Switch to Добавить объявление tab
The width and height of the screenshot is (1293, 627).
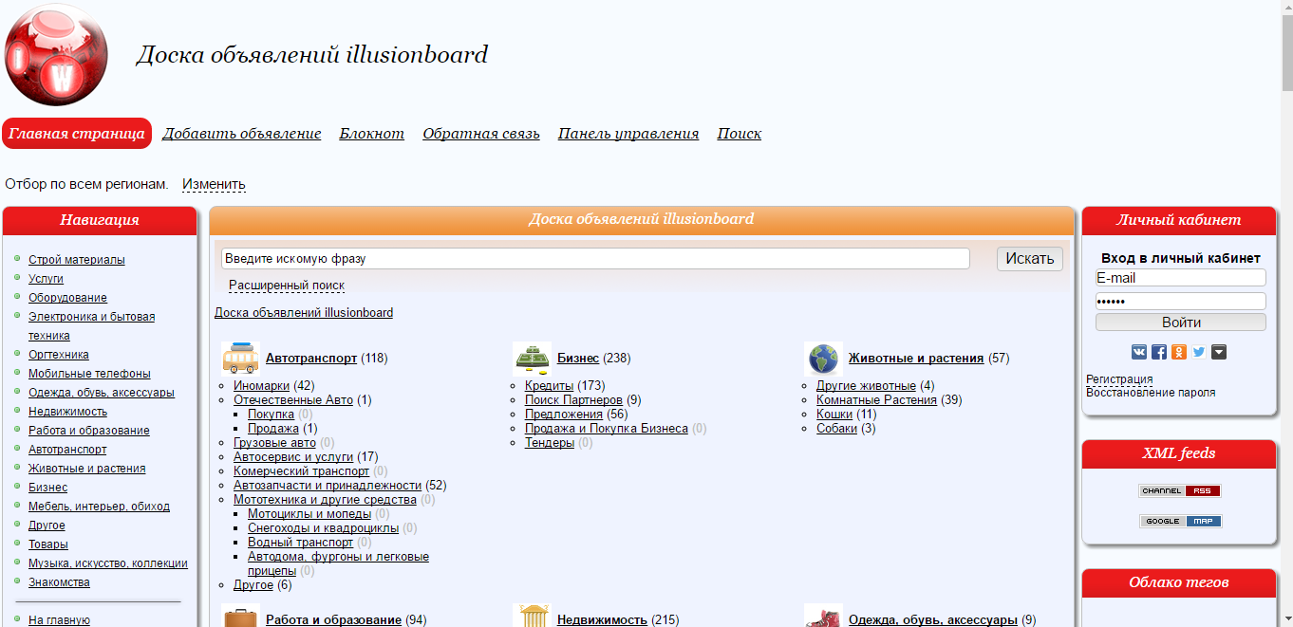[x=242, y=133]
